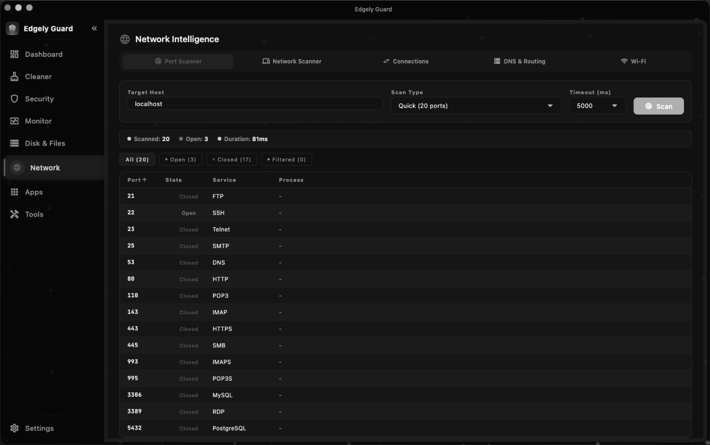Select the port 5432 PostgreSQL row
Screen dimensions: 710x445
pyautogui.click(x=406, y=428)
